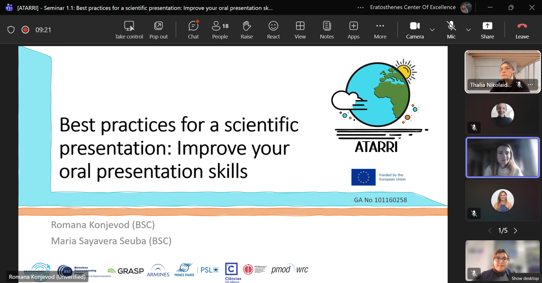Raise your hand in the meeting

click(x=246, y=30)
